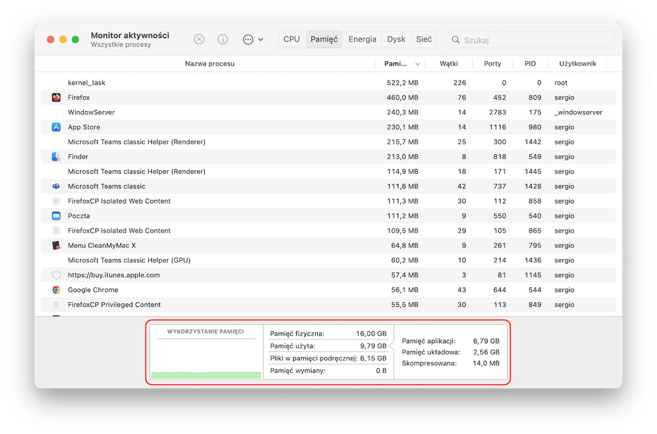Click the magnifier icon in the search field
657x434 pixels.
pos(456,39)
